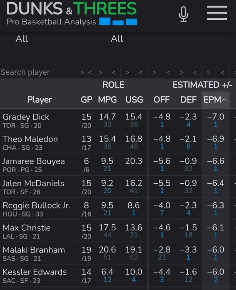Open the hamburger navigation menu

(217, 13)
